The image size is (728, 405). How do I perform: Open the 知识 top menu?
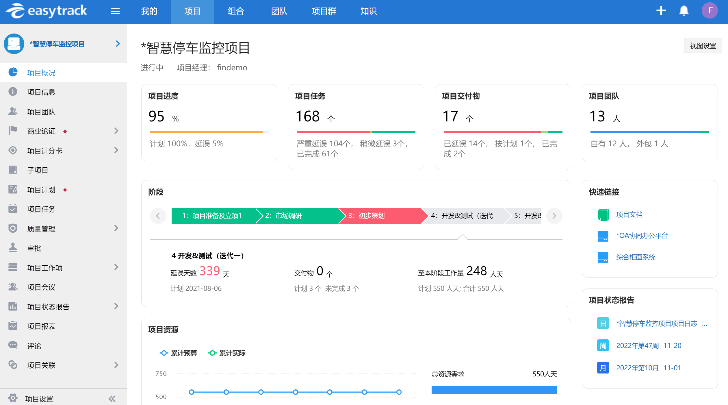(x=368, y=11)
